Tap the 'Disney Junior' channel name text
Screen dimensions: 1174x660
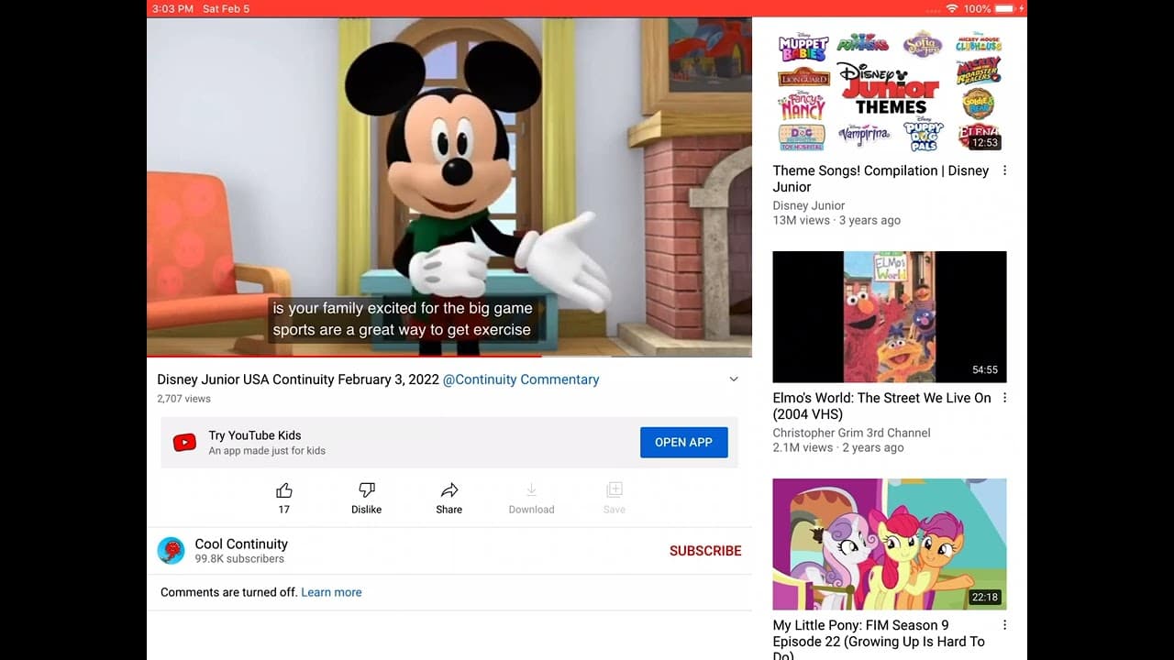(x=809, y=205)
